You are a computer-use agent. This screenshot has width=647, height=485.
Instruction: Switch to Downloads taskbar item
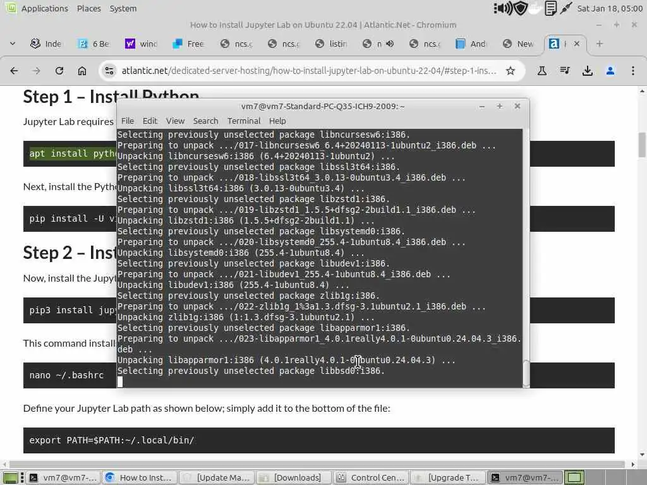(x=294, y=477)
